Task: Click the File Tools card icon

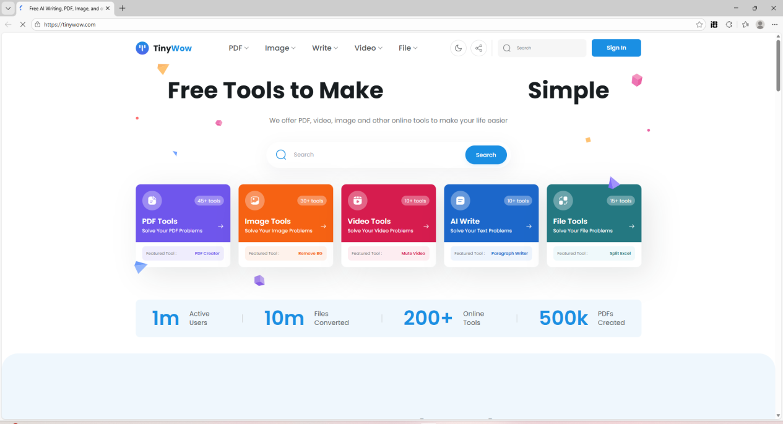Action: [x=563, y=201]
